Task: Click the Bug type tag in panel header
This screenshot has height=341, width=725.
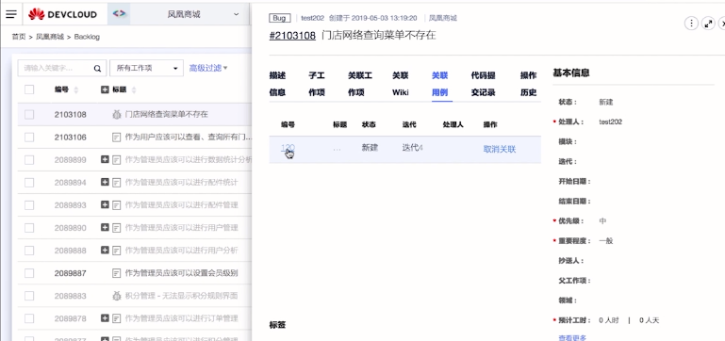Action: tap(280, 18)
